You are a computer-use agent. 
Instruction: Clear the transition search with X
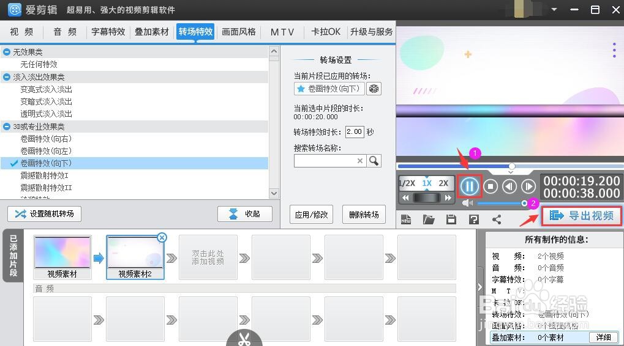359,161
